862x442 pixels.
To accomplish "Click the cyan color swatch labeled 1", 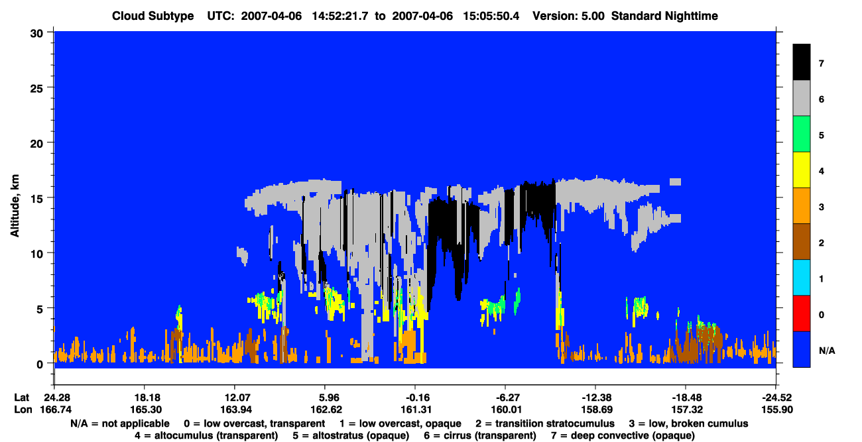I will pyautogui.click(x=802, y=277).
